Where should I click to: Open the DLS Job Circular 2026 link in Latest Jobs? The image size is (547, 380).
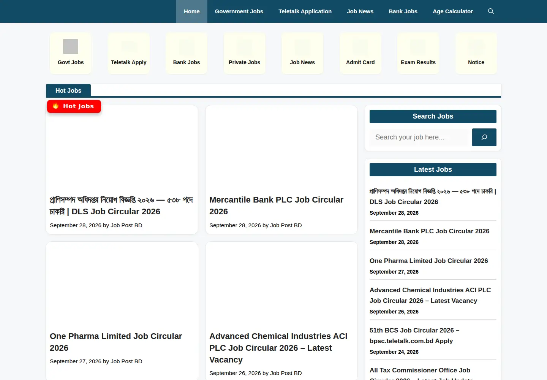coord(433,196)
